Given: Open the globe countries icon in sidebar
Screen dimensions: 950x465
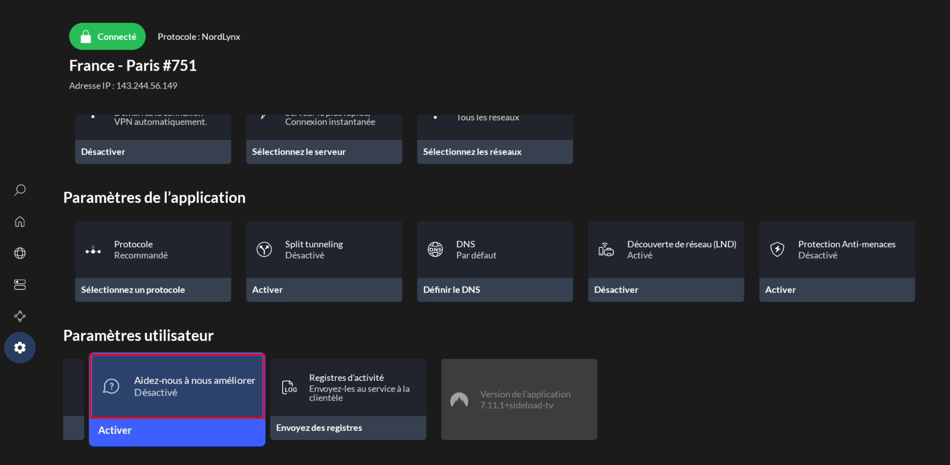Looking at the screenshot, I should [20, 253].
